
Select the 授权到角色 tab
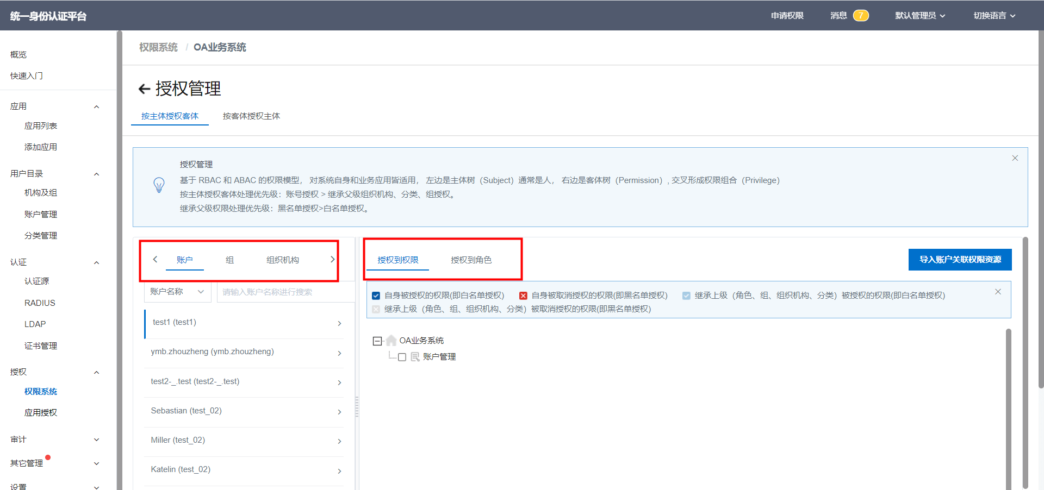click(x=471, y=260)
